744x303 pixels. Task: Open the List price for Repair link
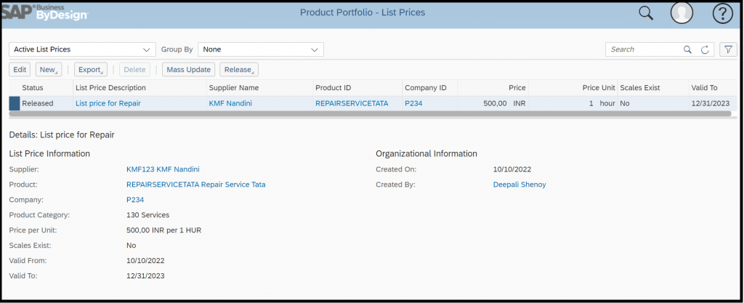(x=108, y=103)
